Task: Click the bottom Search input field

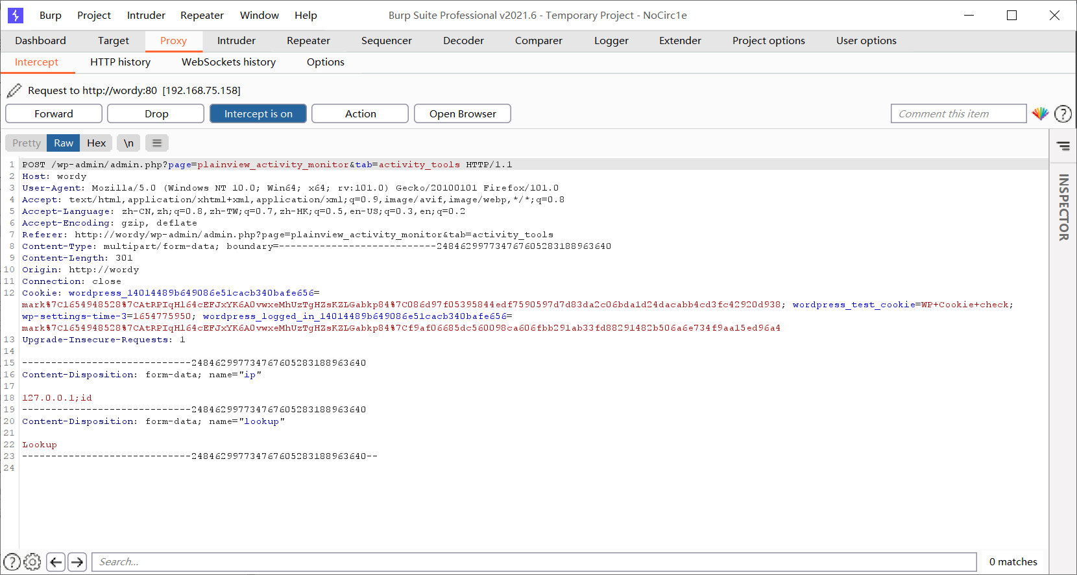Action: click(535, 561)
